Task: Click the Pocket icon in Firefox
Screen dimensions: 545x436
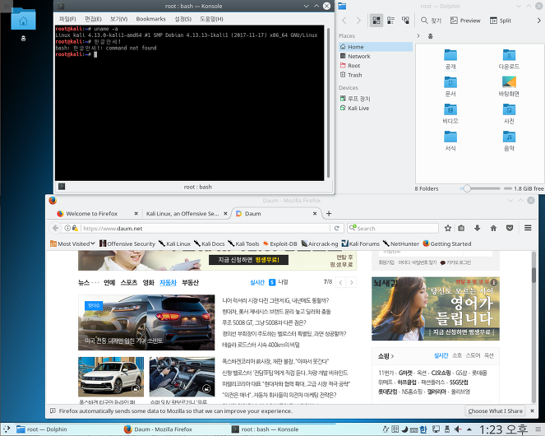Action: tap(510, 228)
